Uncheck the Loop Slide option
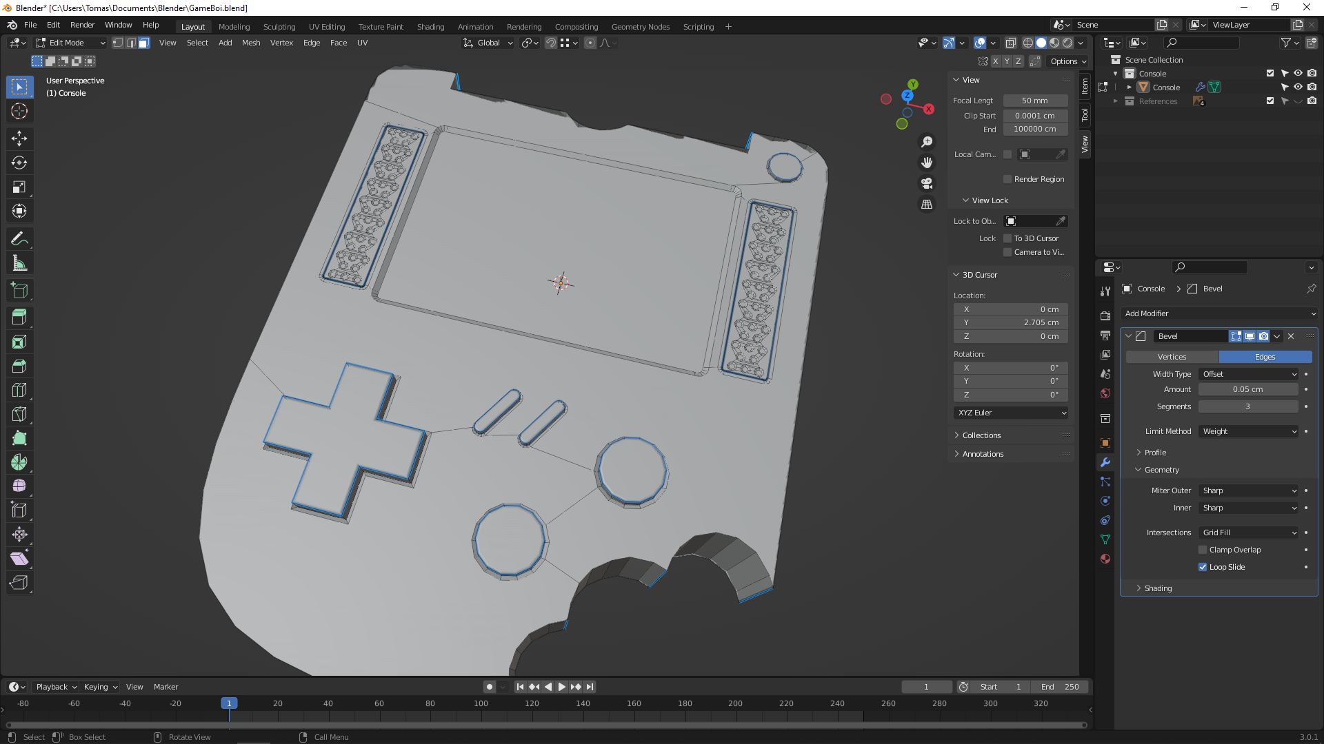The width and height of the screenshot is (1324, 744). [x=1203, y=567]
